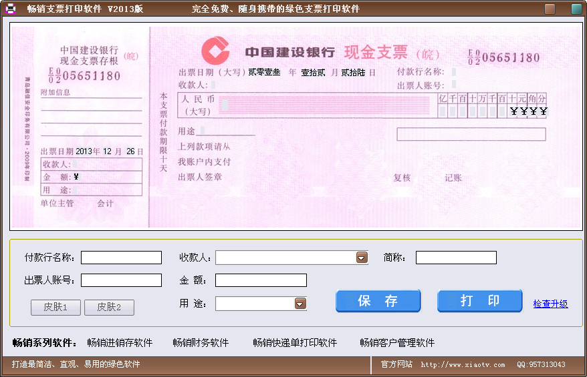Click the stub cheque number 05651180
The width and height of the screenshot is (587, 377).
pos(84,75)
